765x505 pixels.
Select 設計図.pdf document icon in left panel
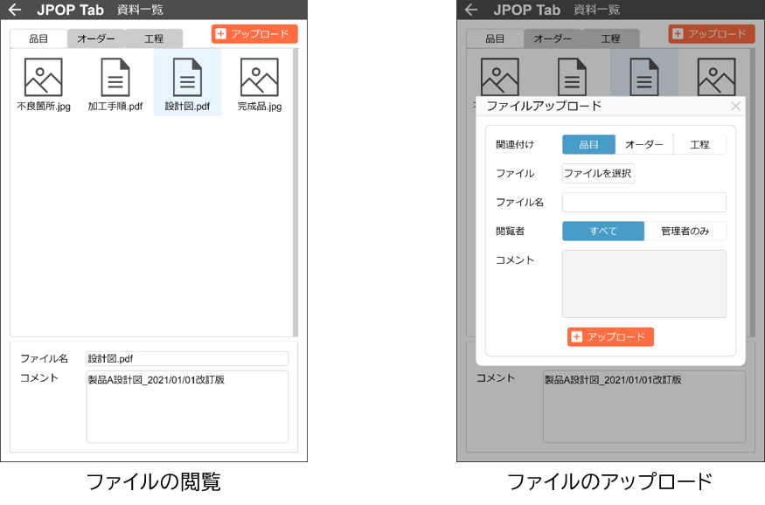coord(187,78)
